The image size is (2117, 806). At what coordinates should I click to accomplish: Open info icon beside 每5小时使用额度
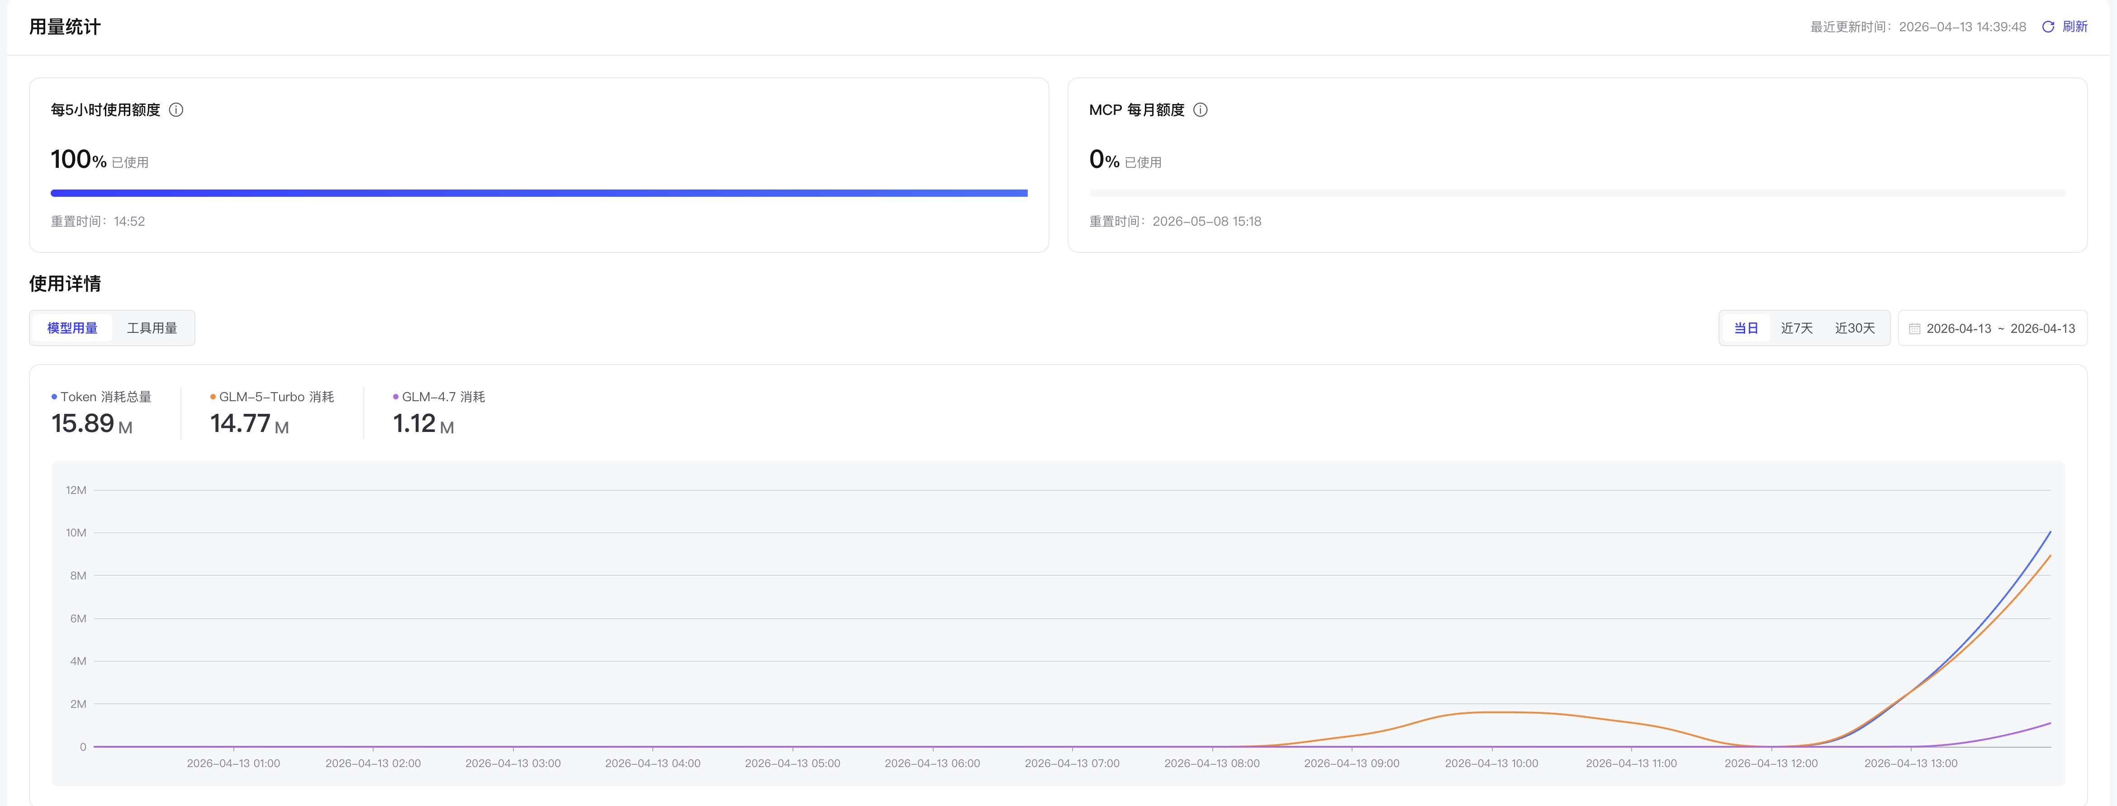tap(176, 110)
